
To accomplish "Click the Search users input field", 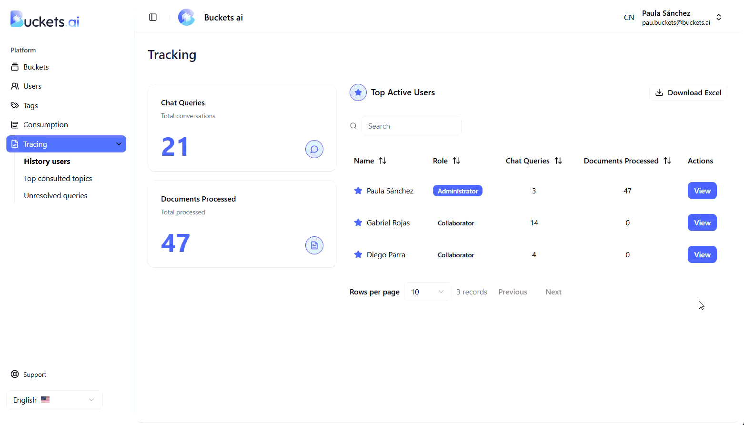I will coord(411,126).
